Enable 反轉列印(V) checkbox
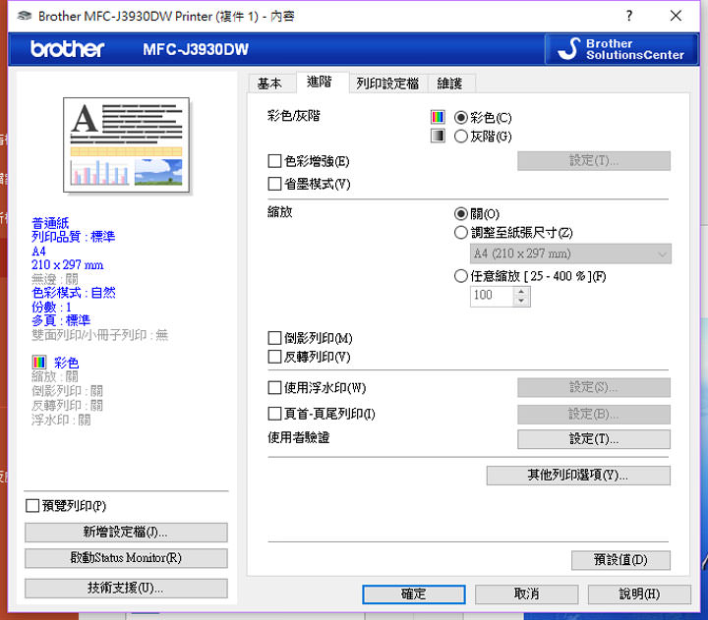Viewport: 708px width, 620px height. pos(274,357)
